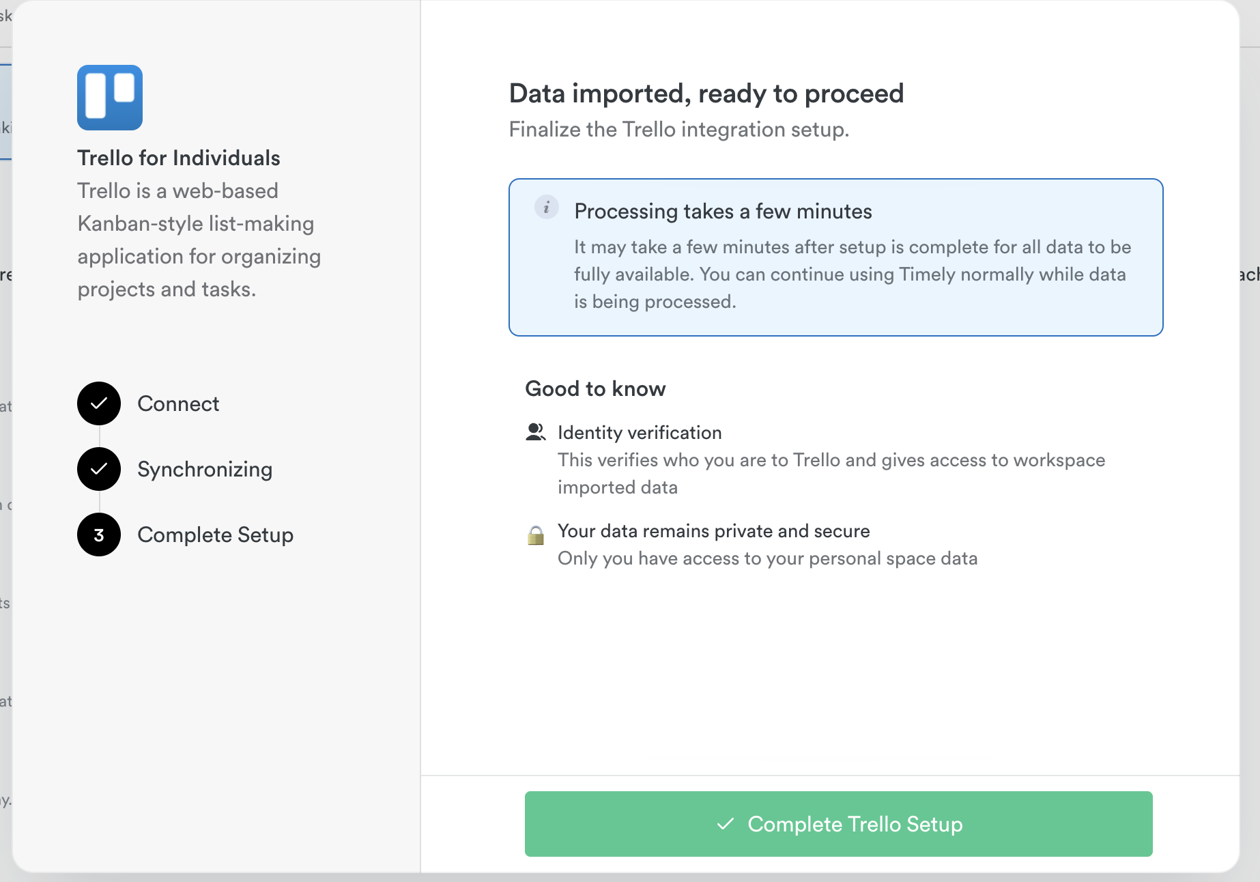Click the 'Data imported, ready to proceed' heading

pos(706,94)
